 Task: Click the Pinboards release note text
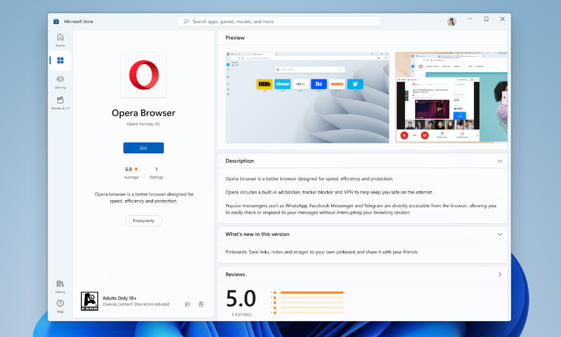pos(322,252)
